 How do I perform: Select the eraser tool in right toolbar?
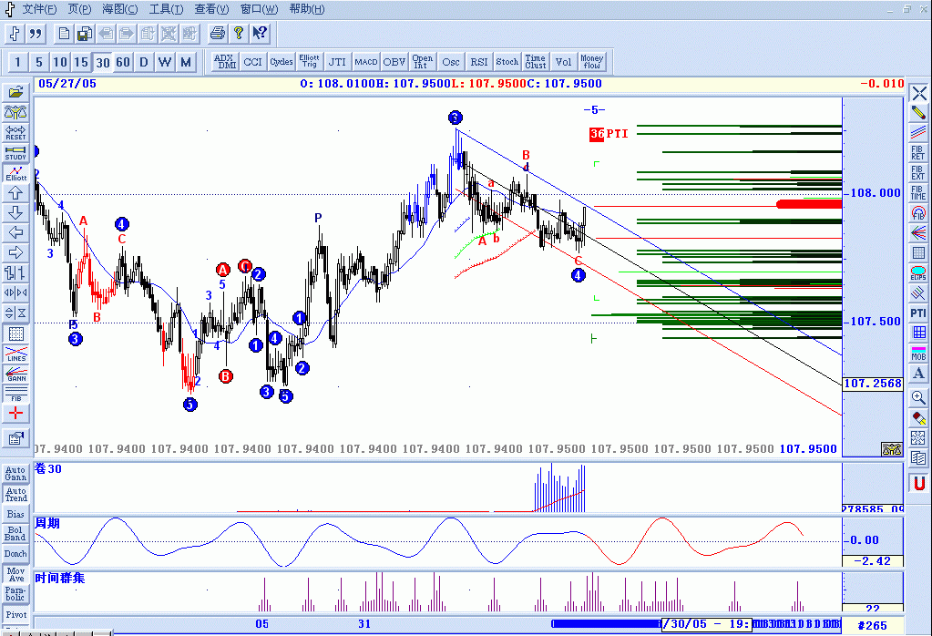pos(919,418)
